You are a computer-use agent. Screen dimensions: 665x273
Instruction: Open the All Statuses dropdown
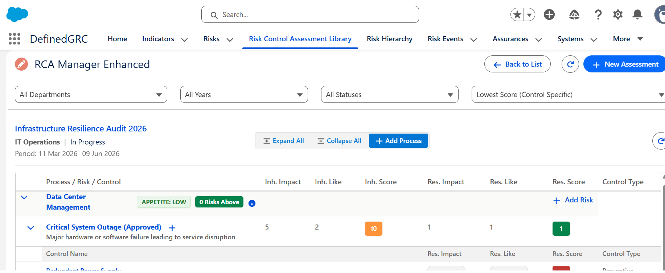coord(389,94)
